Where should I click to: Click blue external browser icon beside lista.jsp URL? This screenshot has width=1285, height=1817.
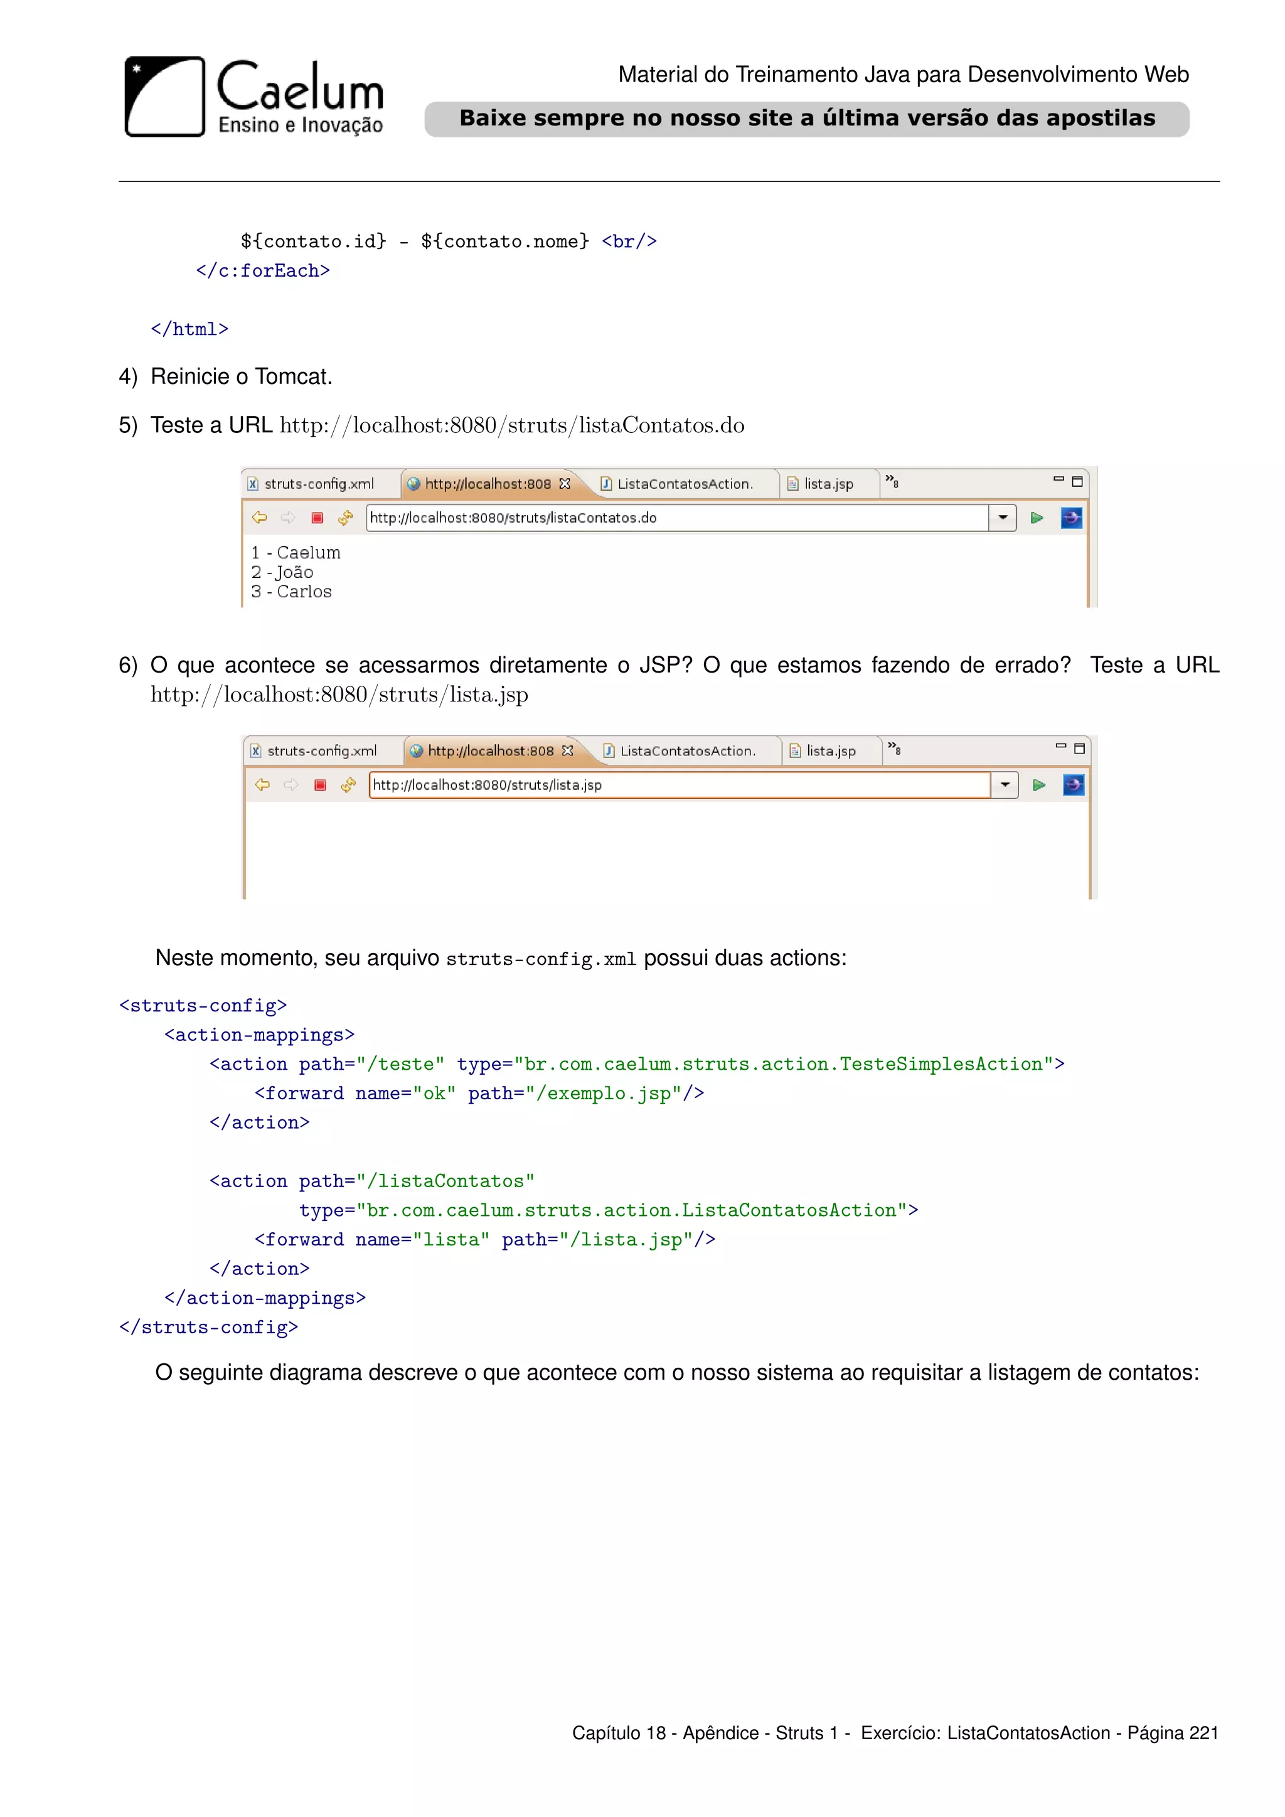pyautogui.click(x=1074, y=784)
